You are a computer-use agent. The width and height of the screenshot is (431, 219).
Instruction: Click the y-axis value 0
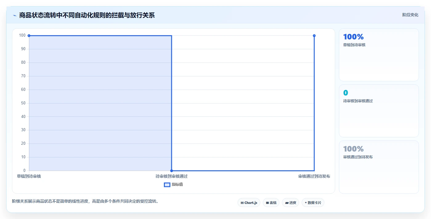(x=25, y=171)
